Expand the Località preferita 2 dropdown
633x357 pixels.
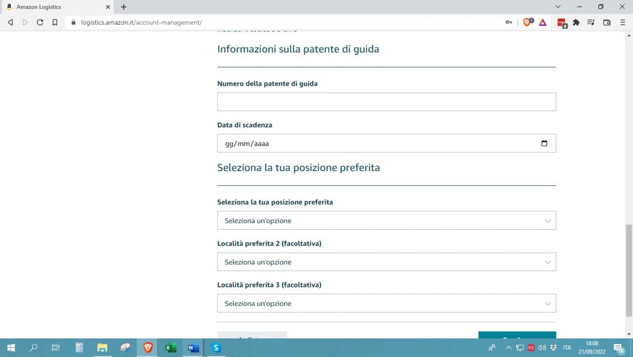click(386, 261)
